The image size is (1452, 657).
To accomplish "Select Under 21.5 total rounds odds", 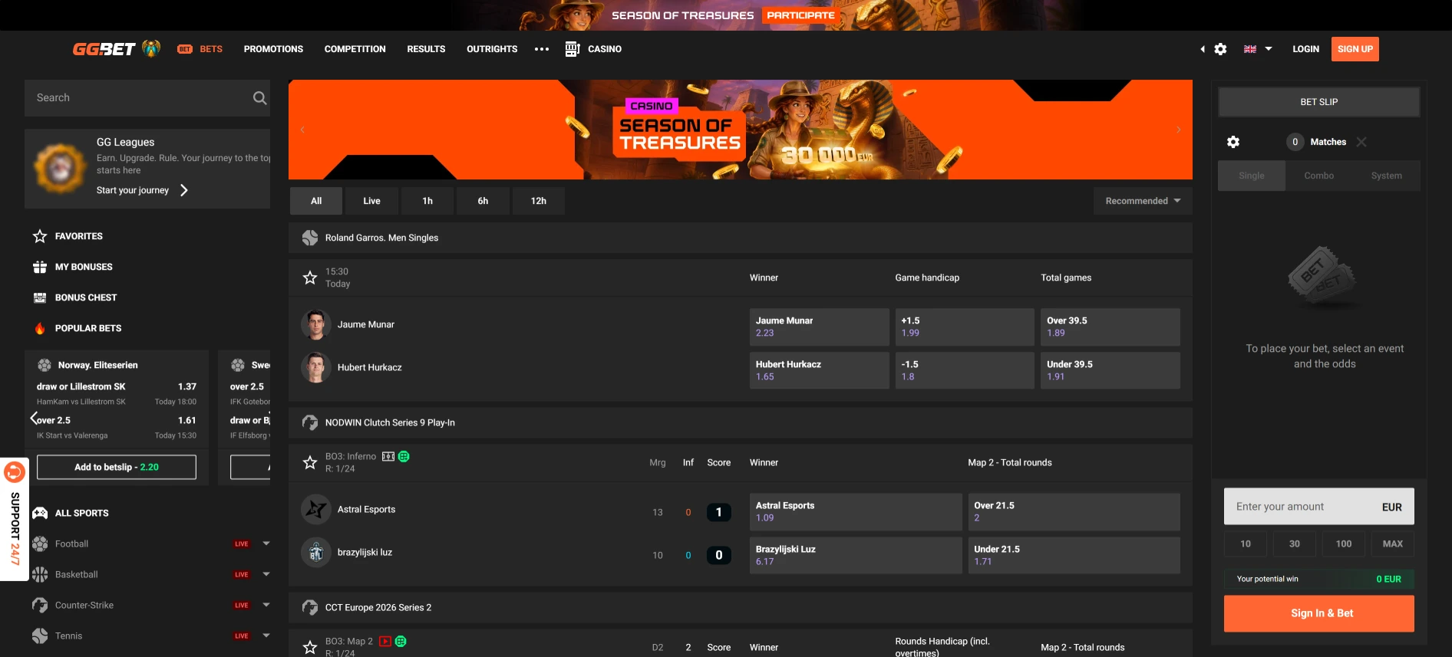I will (1074, 555).
